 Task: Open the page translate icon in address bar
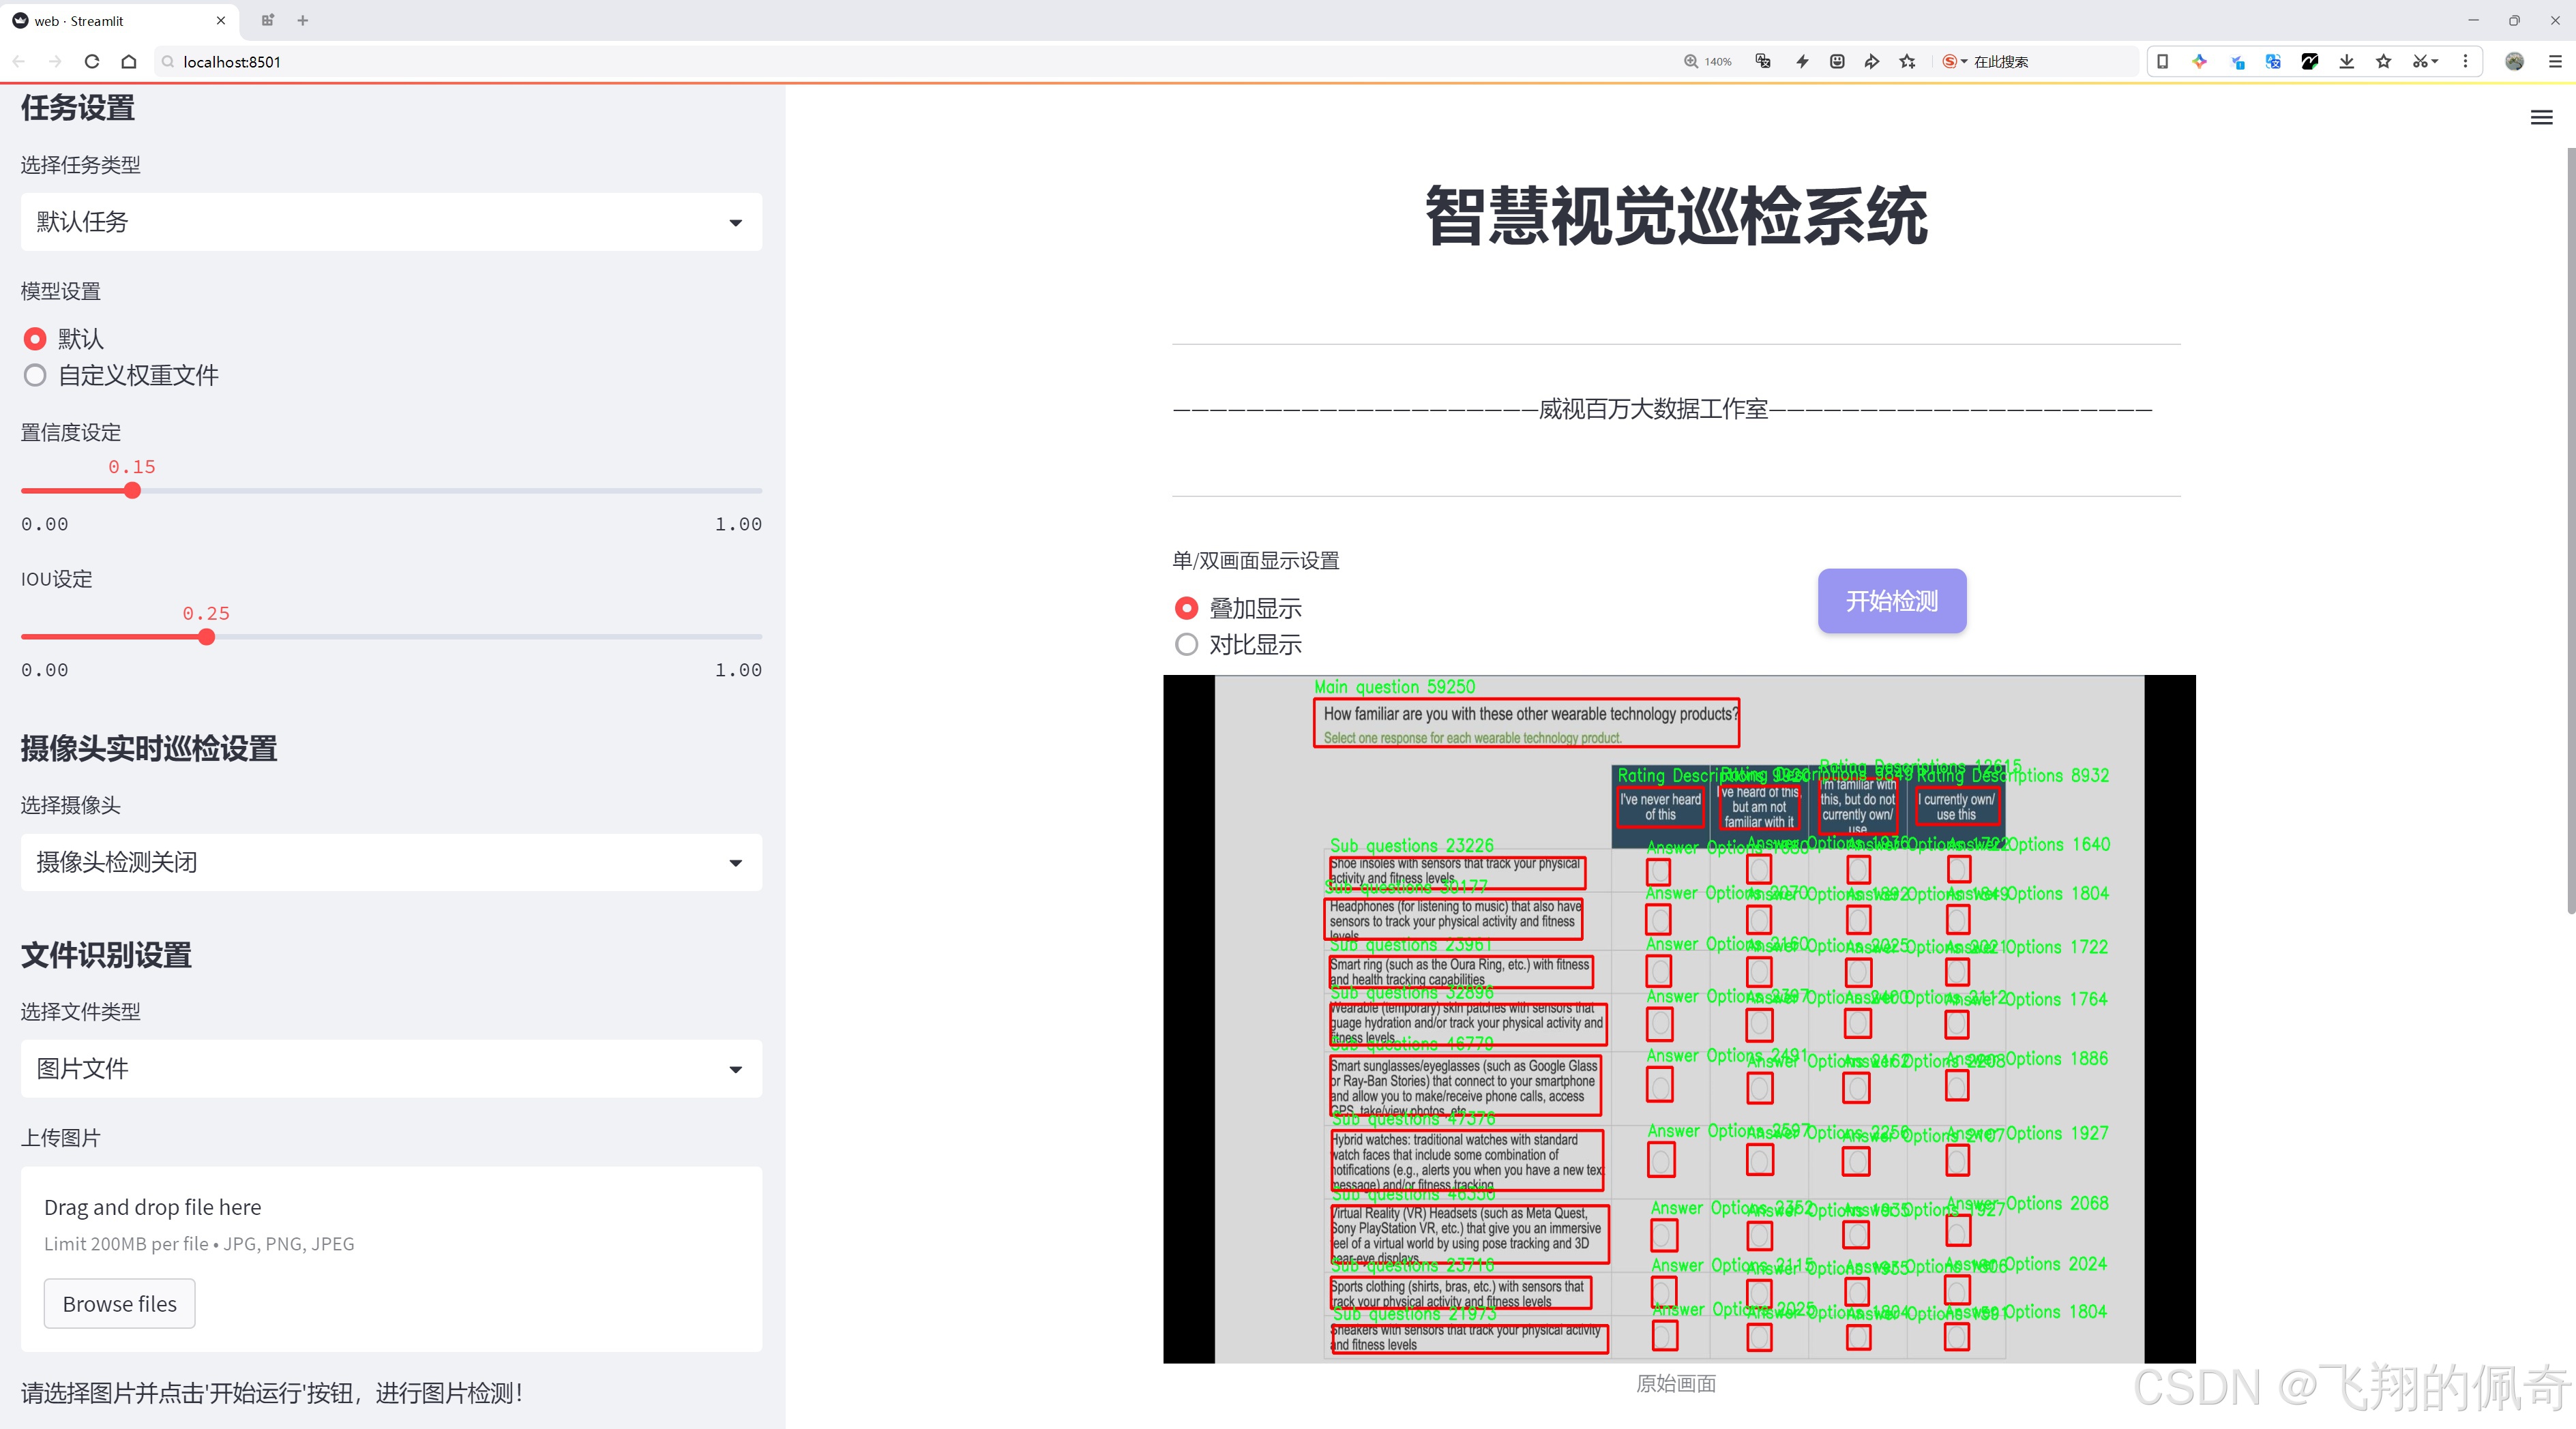[x=1763, y=61]
